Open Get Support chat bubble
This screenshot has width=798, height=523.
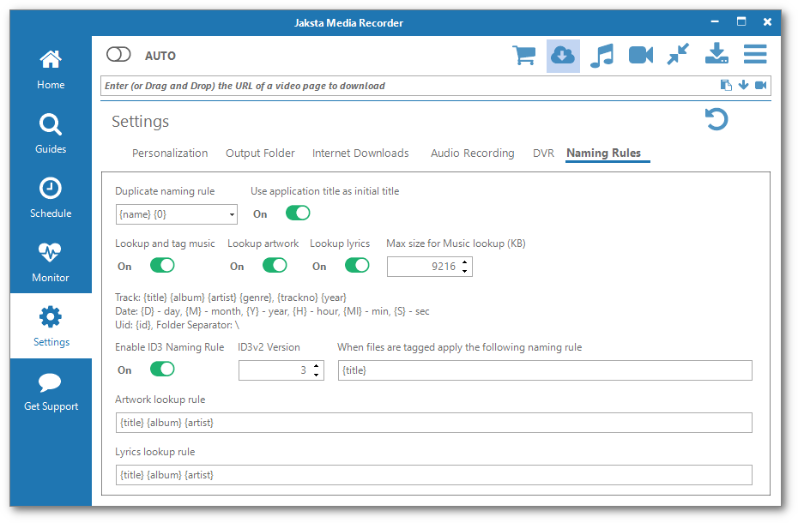click(x=51, y=391)
